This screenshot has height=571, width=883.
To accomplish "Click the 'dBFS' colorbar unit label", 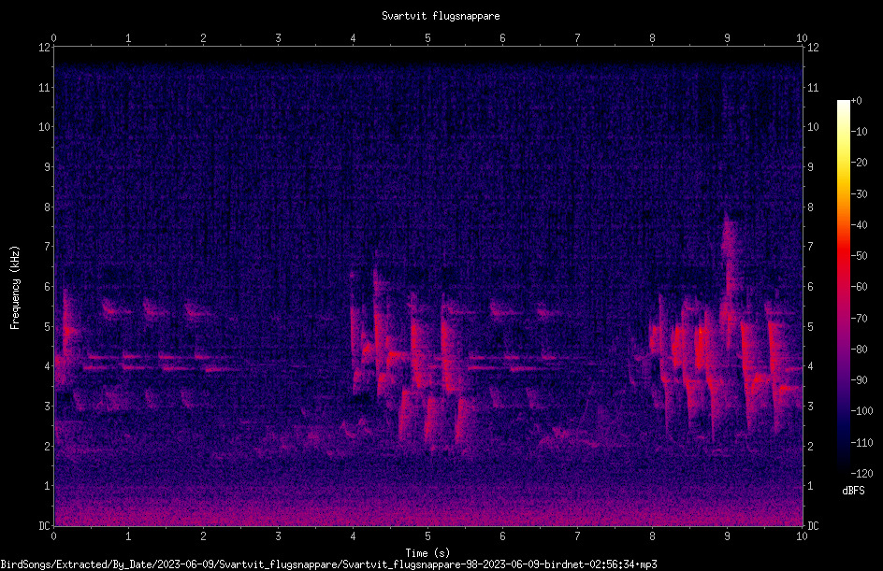I will click(x=853, y=491).
